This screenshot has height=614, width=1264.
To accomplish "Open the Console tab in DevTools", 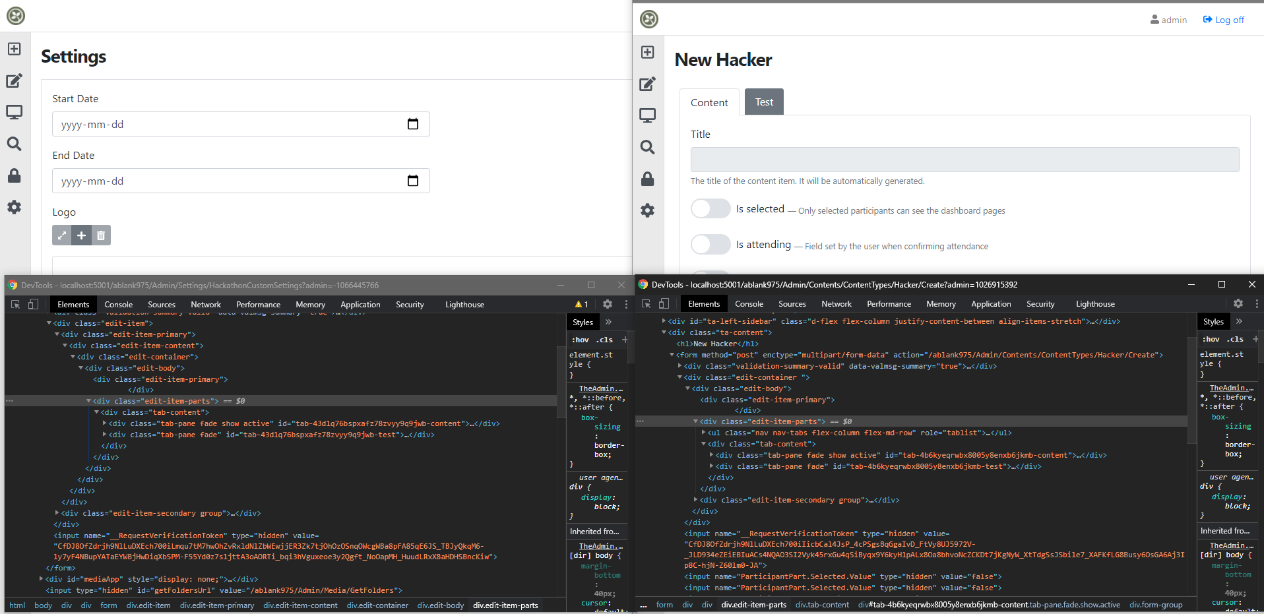I will (118, 304).
